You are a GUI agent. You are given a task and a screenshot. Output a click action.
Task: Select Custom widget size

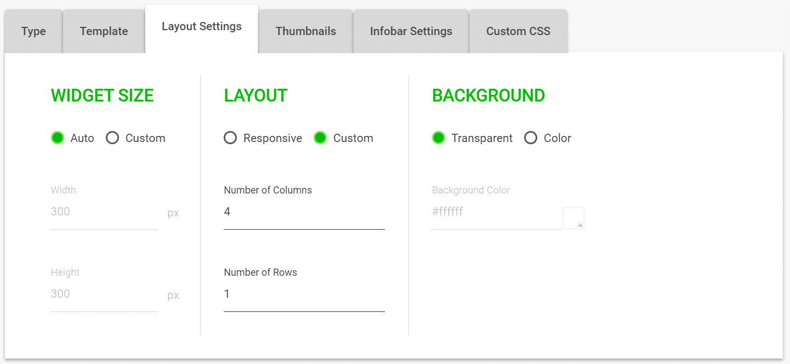pyautogui.click(x=112, y=138)
